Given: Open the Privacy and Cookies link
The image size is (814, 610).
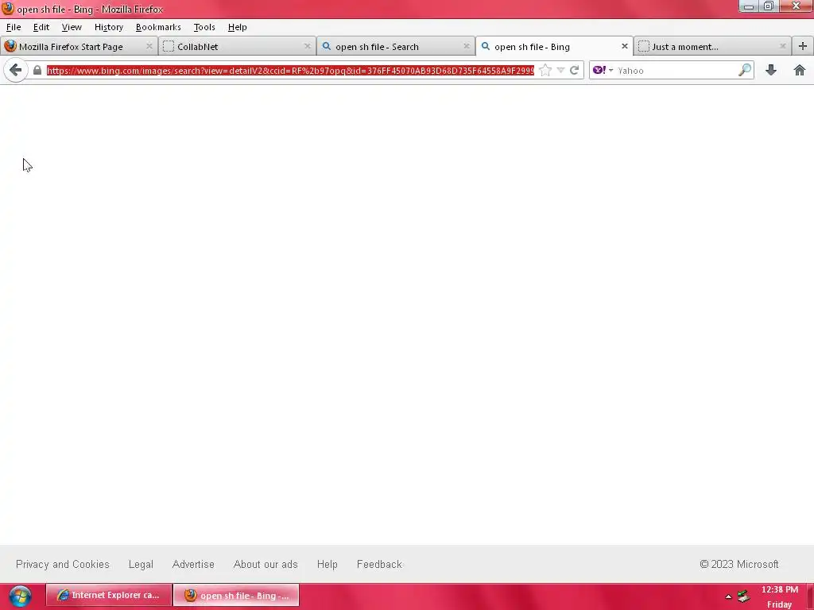Looking at the screenshot, I should (x=62, y=564).
